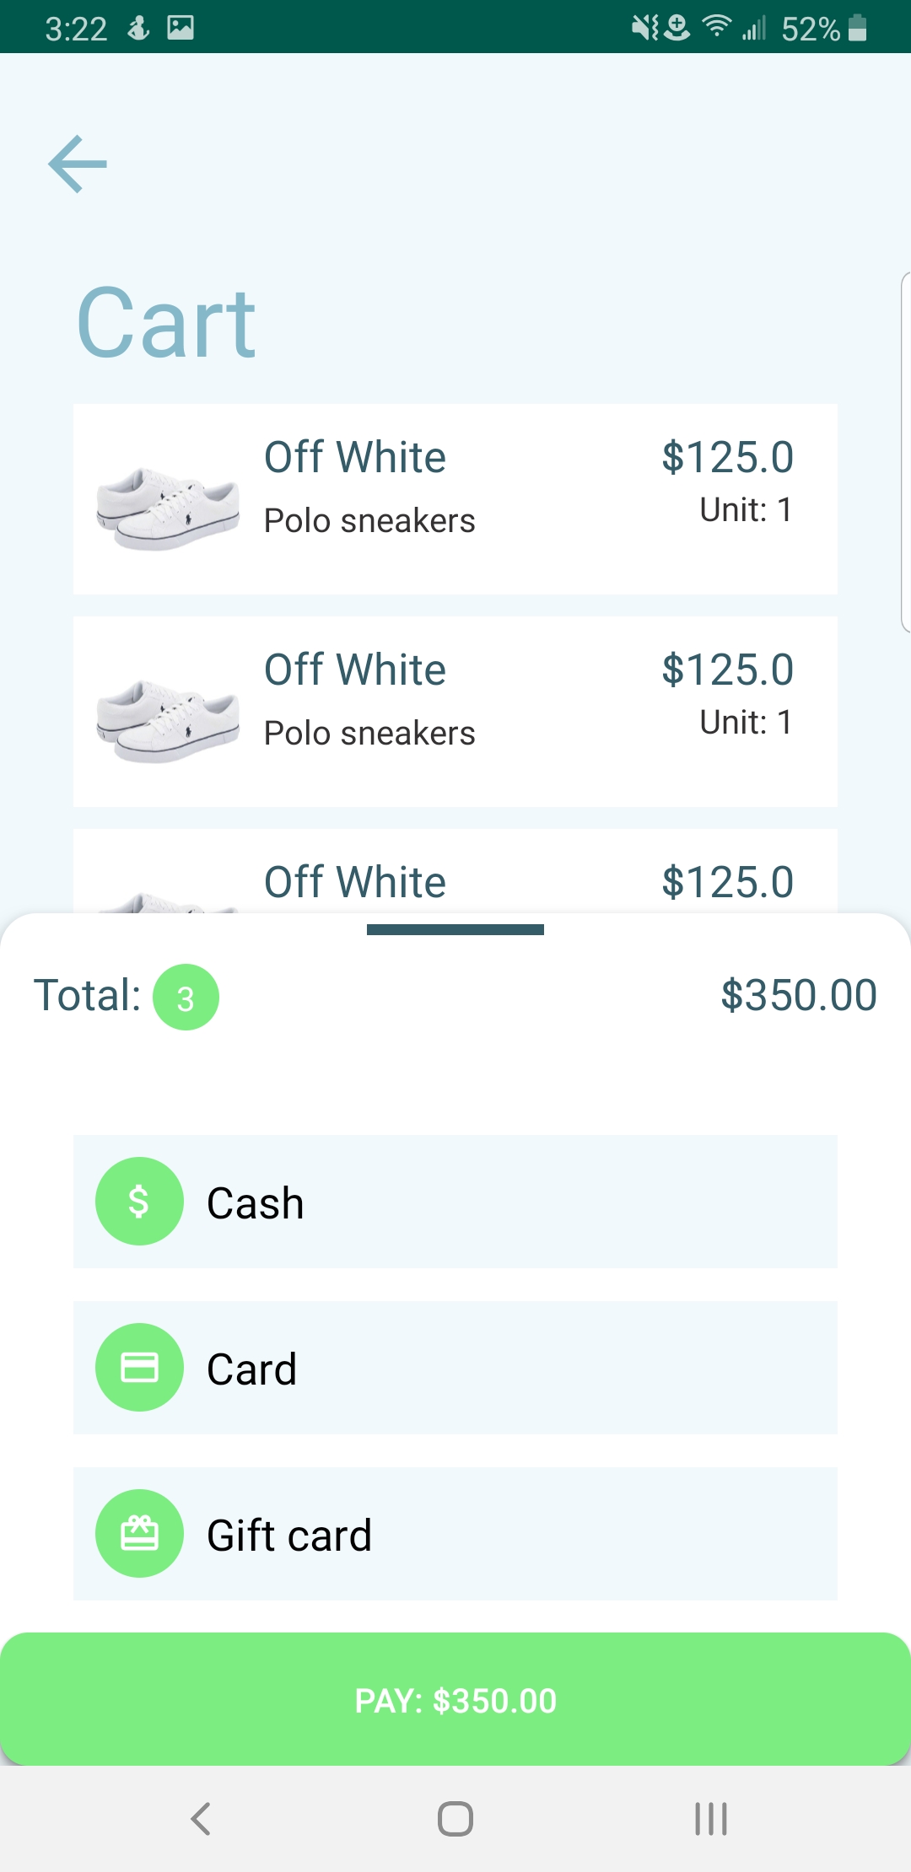The height and width of the screenshot is (1872, 911).
Task: Tap the green gift card icon
Action: coord(139,1533)
